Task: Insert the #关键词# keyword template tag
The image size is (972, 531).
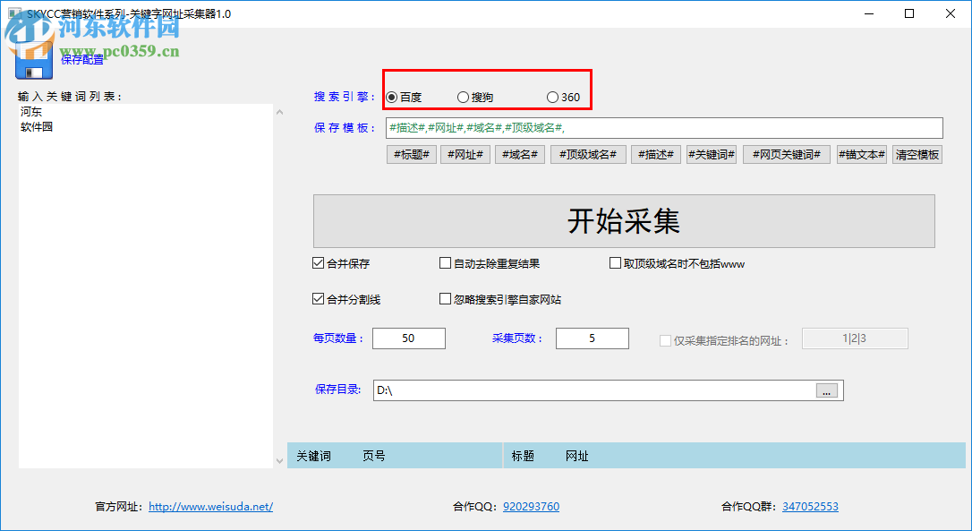Action: tap(711, 154)
